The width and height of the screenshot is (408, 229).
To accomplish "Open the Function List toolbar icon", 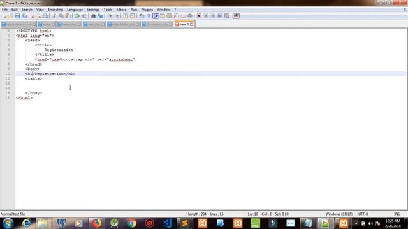I will click(x=176, y=16).
